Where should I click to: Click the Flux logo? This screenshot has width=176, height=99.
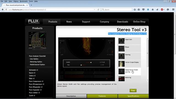pyautogui.click(x=34, y=21)
